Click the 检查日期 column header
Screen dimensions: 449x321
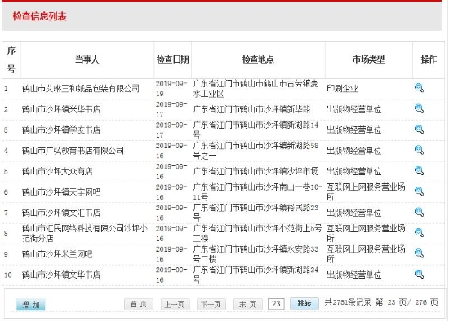pyautogui.click(x=173, y=59)
